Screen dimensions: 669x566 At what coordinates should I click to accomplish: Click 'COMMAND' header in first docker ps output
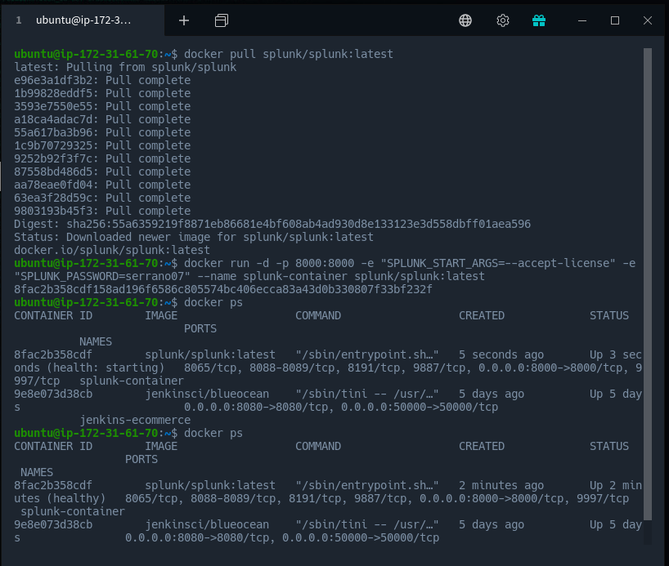[x=318, y=316]
